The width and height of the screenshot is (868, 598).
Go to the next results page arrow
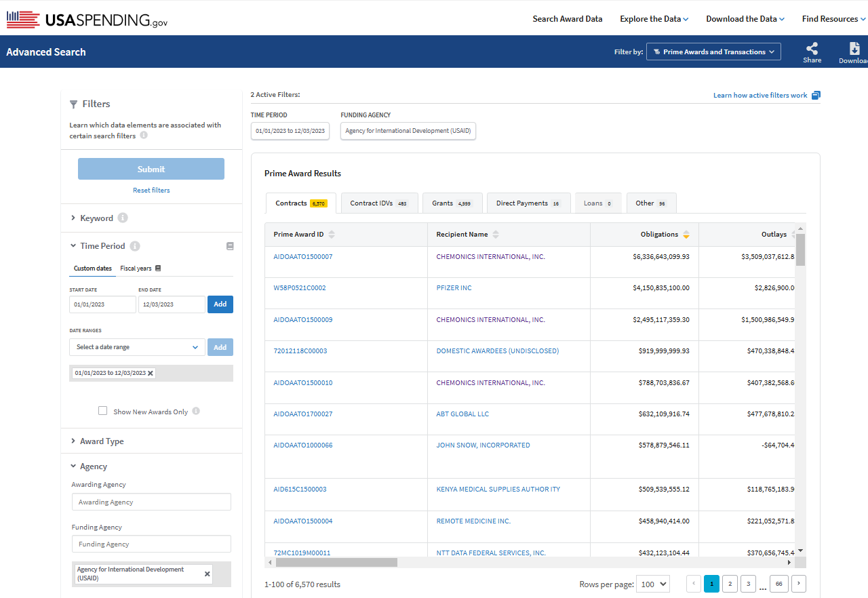click(x=799, y=584)
